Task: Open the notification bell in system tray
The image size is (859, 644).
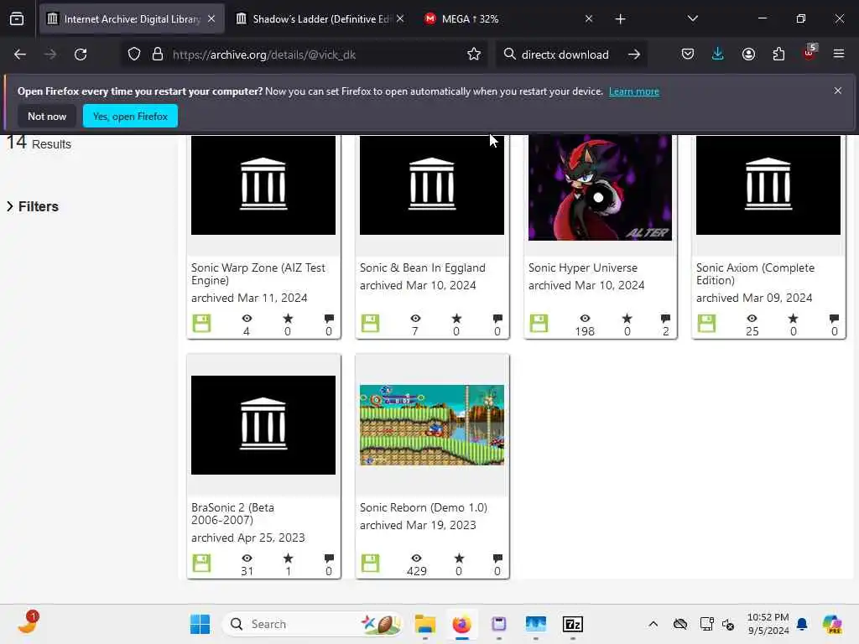Action: coord(802,624)
